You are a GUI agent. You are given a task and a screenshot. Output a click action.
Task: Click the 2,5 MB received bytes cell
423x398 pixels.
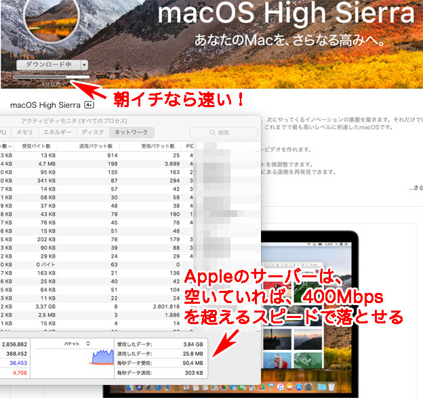pyautogui.click(x=47, y=315)
